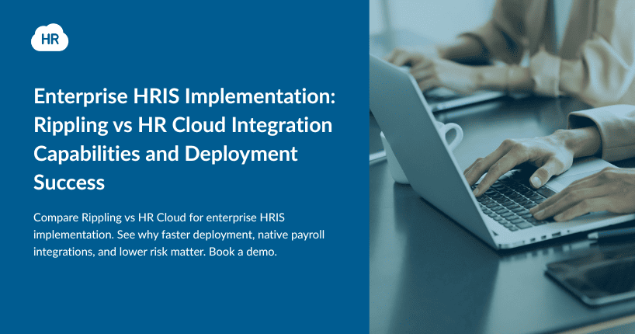Click the smartphone lying on the desk

(x=594, y=272)
